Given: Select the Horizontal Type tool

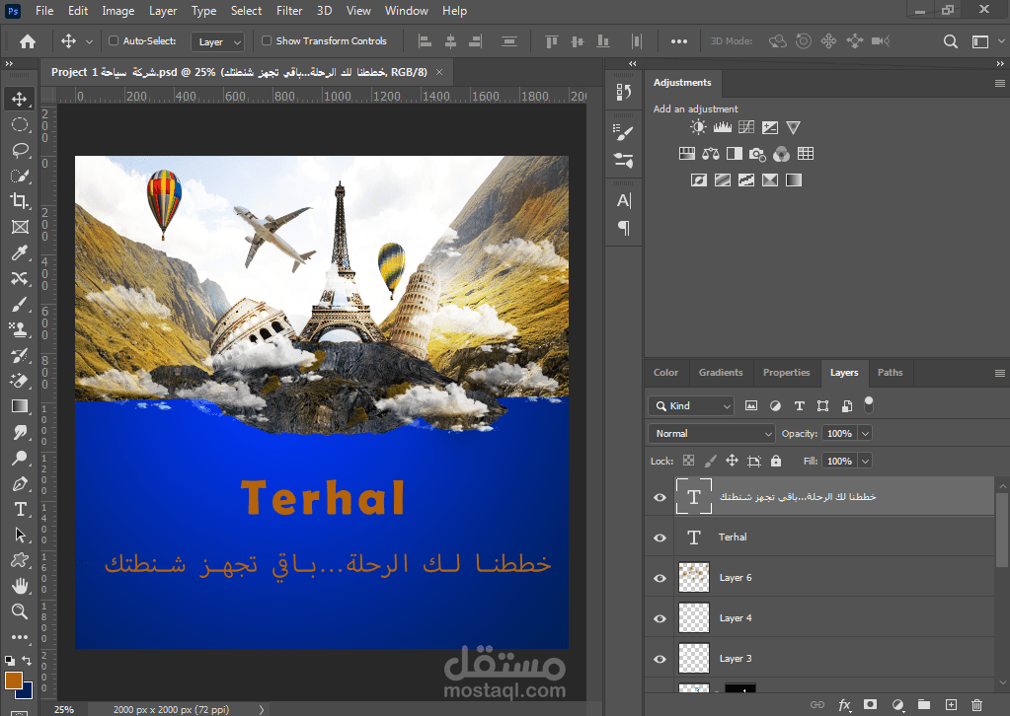Looking at the screenshot, I should tap(20, 510).
